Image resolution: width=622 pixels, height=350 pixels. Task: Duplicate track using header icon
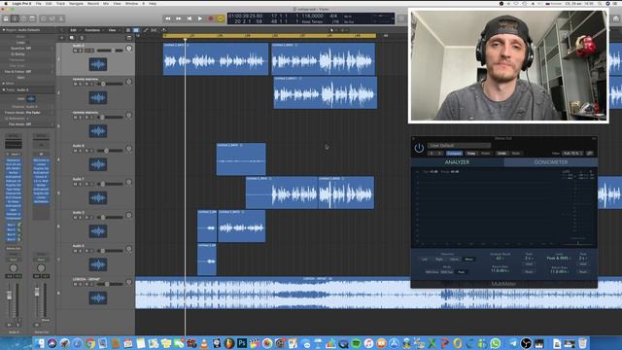72,38
